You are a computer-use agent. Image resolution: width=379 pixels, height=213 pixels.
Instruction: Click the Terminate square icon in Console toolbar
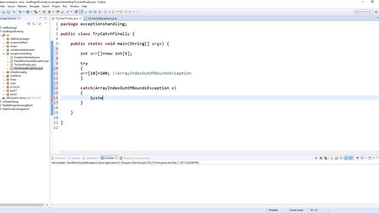(x=316, y=158)
